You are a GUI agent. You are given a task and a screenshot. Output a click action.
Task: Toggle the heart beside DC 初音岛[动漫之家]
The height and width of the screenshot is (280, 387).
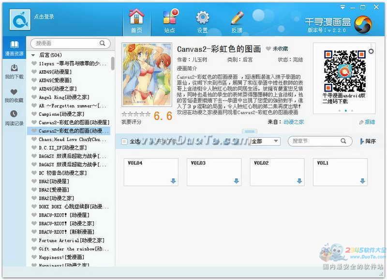click(x=34, y=173)
